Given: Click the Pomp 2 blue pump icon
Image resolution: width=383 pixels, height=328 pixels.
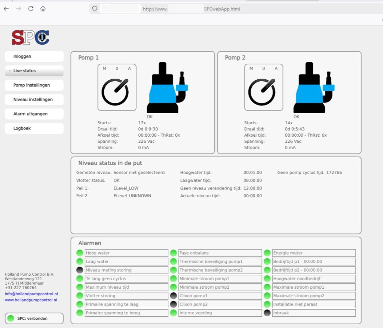Looking at the screenshot, I should click(x=314, y=88).
